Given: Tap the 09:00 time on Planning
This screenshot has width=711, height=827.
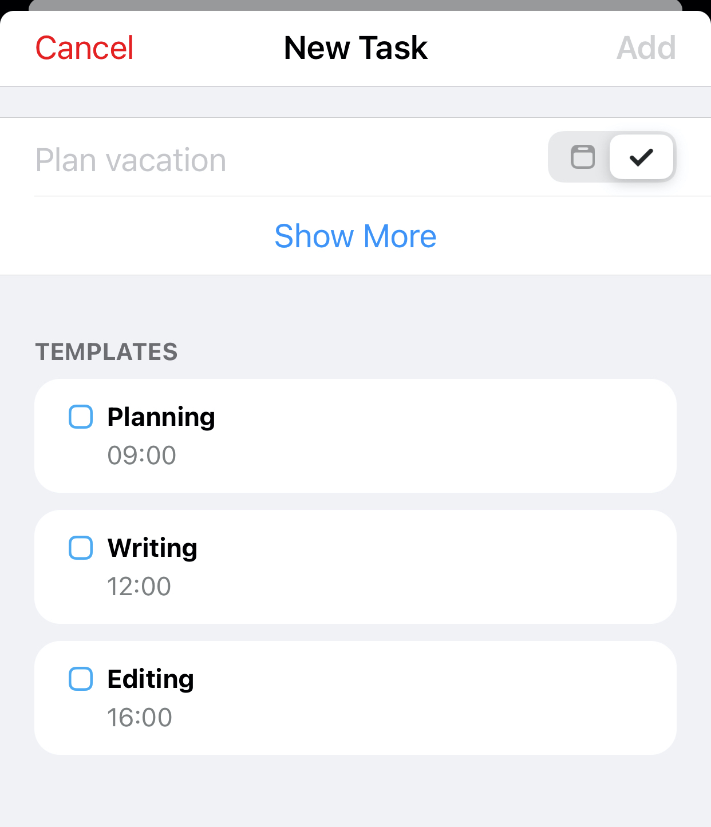Looking at the screenshot, I should pos(141,456).
